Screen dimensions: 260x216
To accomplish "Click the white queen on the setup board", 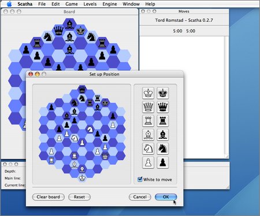I will 105,156.
